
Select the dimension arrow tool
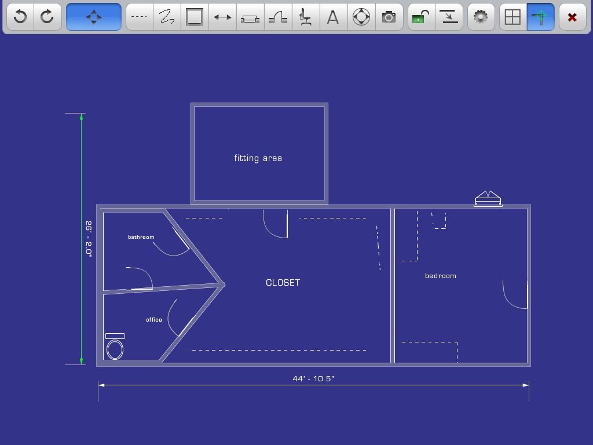pos(222,17)
